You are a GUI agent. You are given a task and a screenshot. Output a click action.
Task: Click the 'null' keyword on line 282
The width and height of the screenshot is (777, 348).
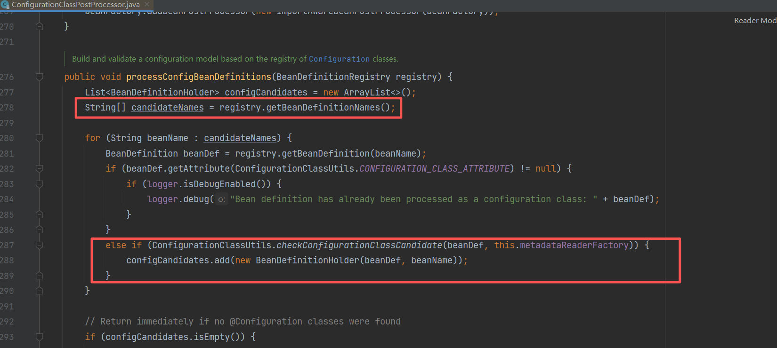pyautogui.click(x=546, y=168)
